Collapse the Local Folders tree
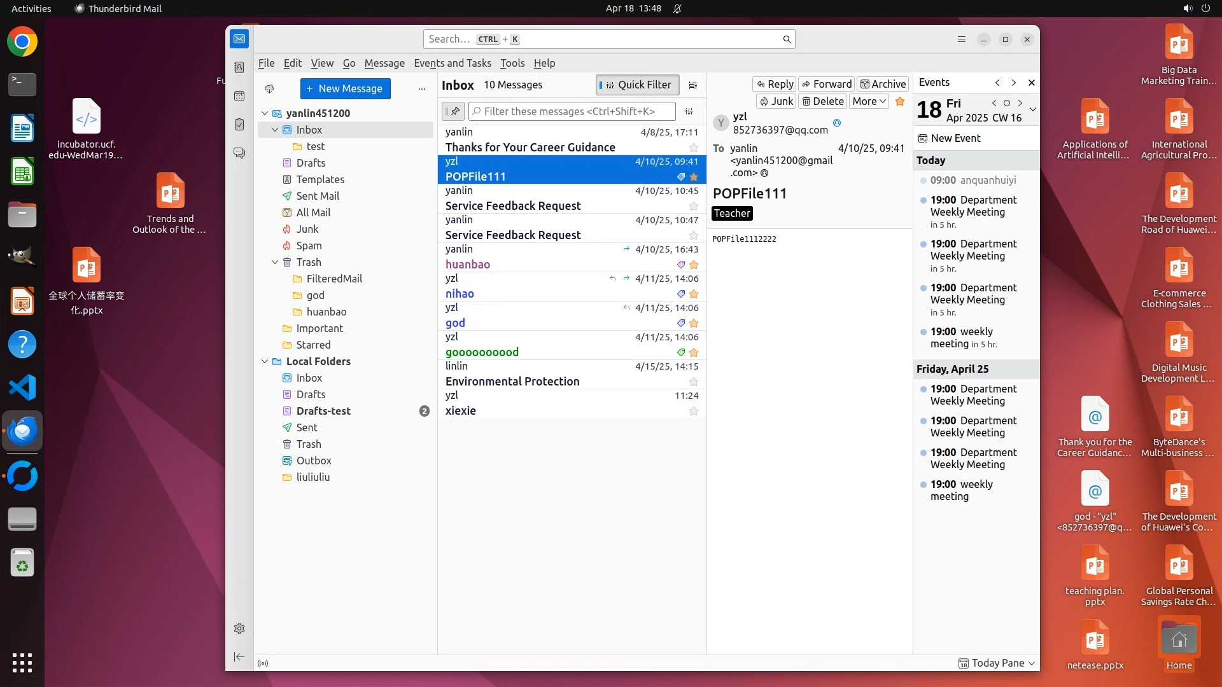The width and height of the screenshot is (1222, 687). pyautogui.click(x=265, y=361)
